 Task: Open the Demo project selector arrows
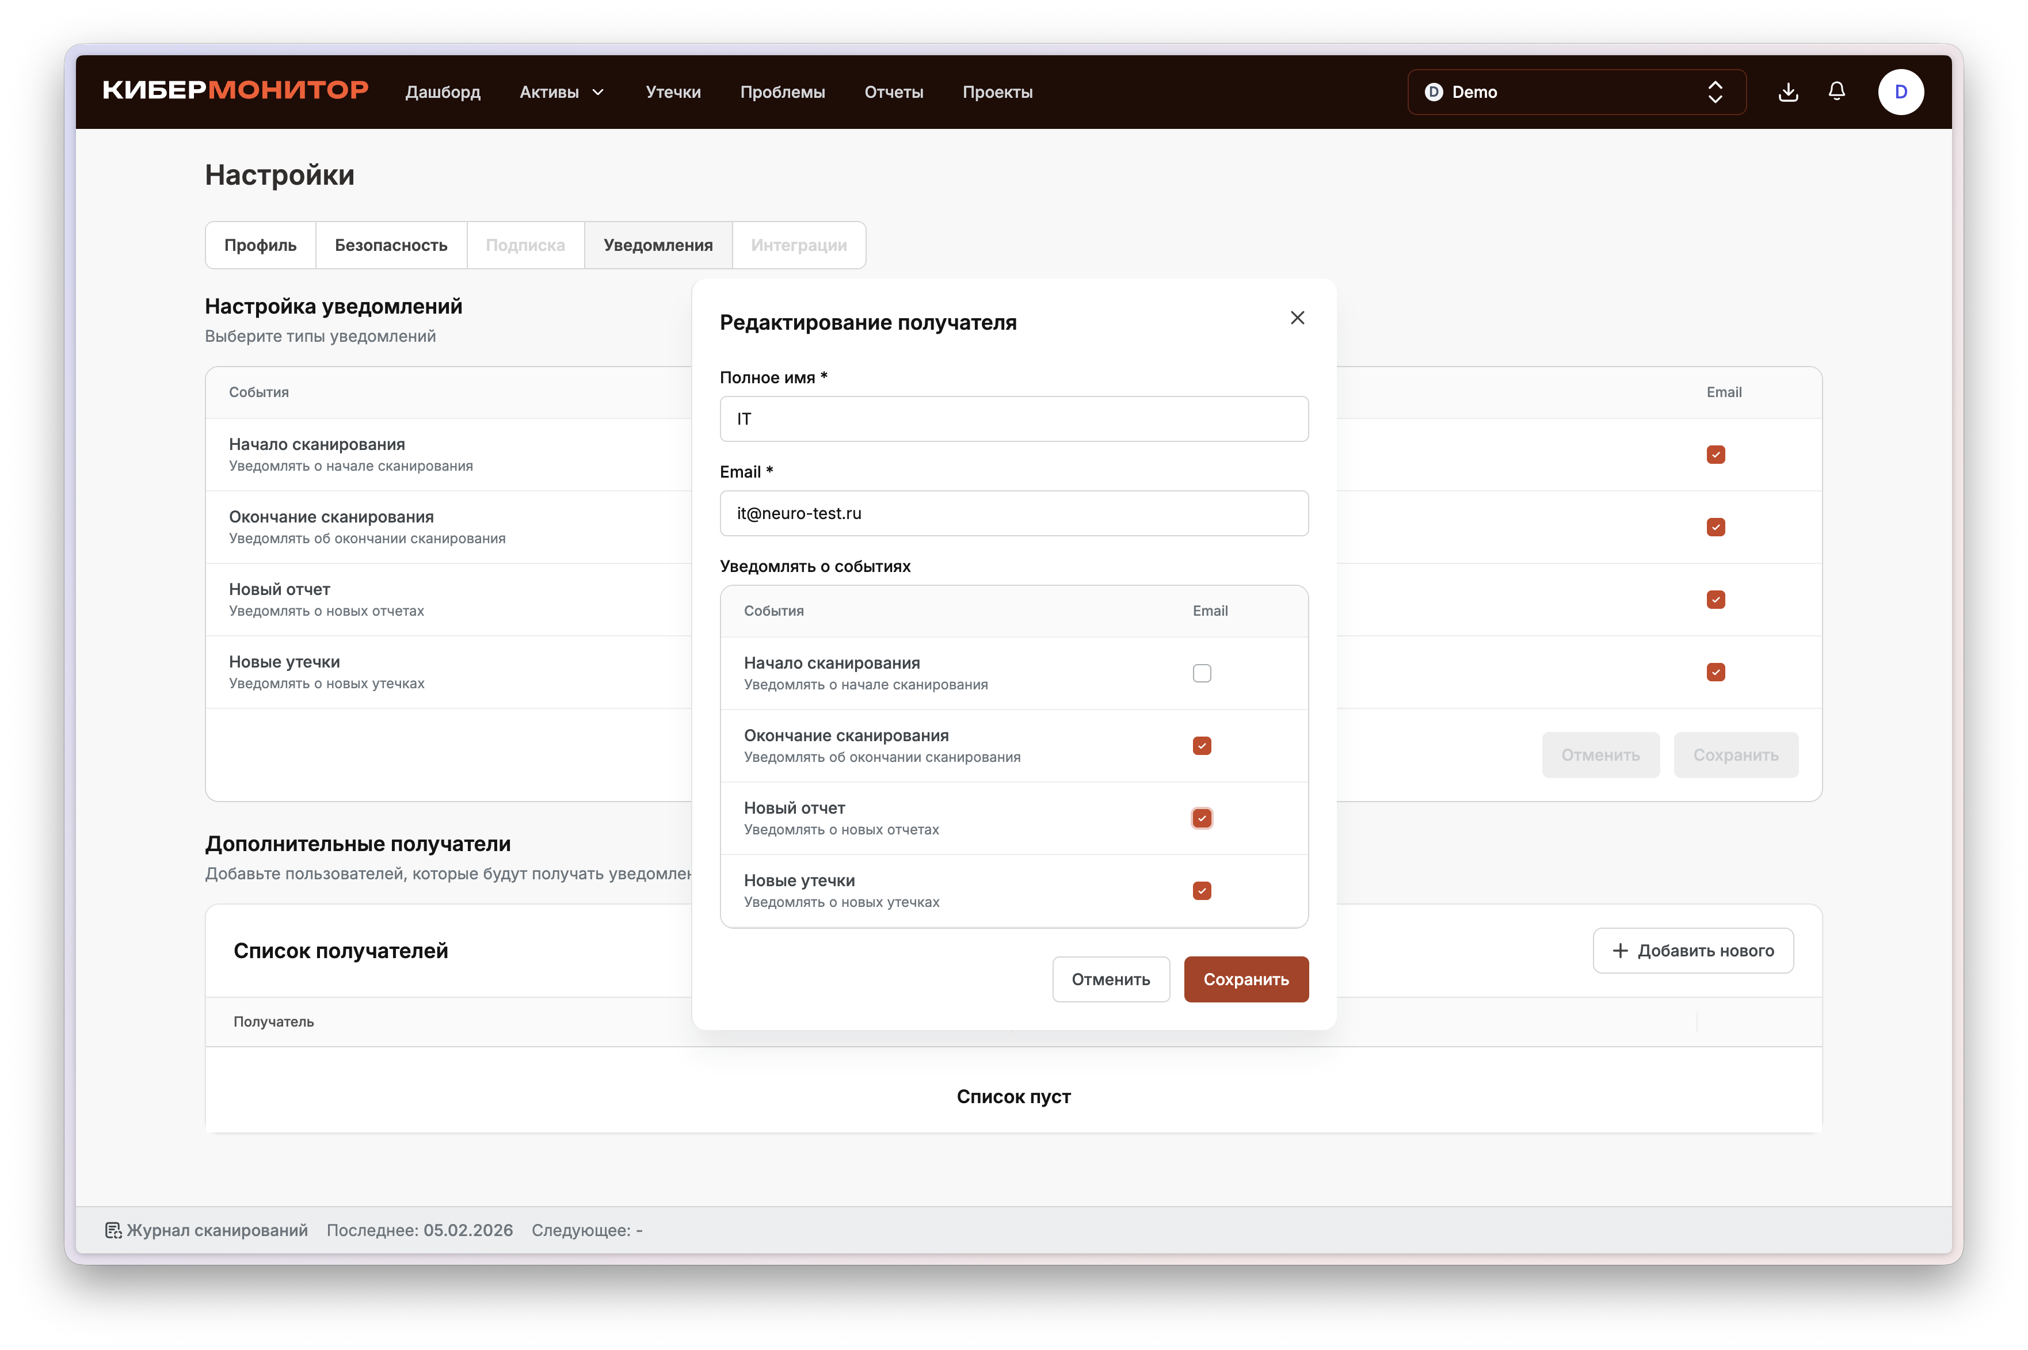pyautogui.click(x=1715, y=92)
